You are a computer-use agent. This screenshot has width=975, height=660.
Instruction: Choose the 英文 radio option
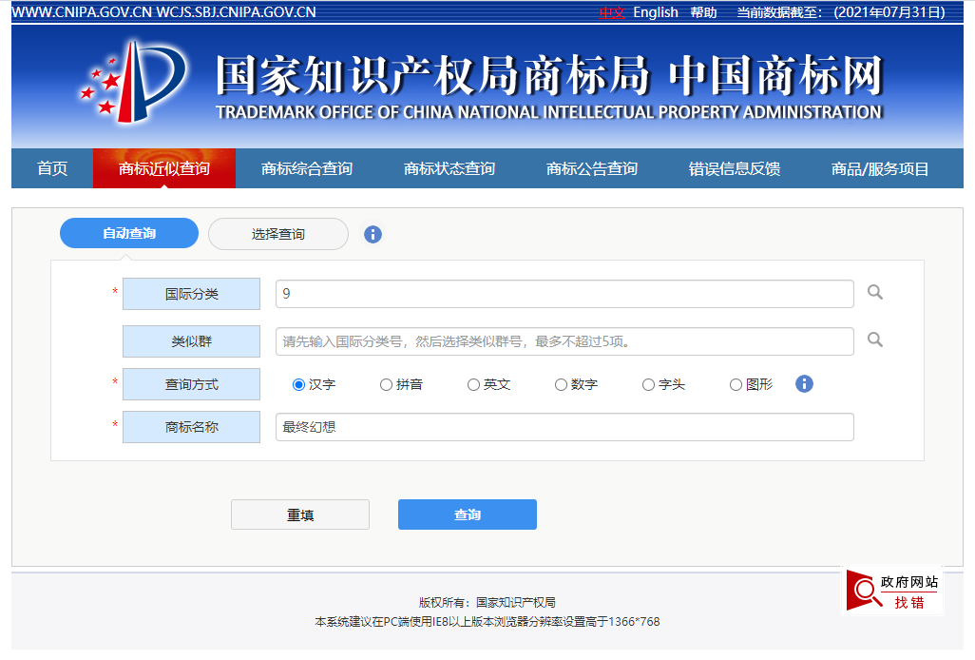coord(473,385)
